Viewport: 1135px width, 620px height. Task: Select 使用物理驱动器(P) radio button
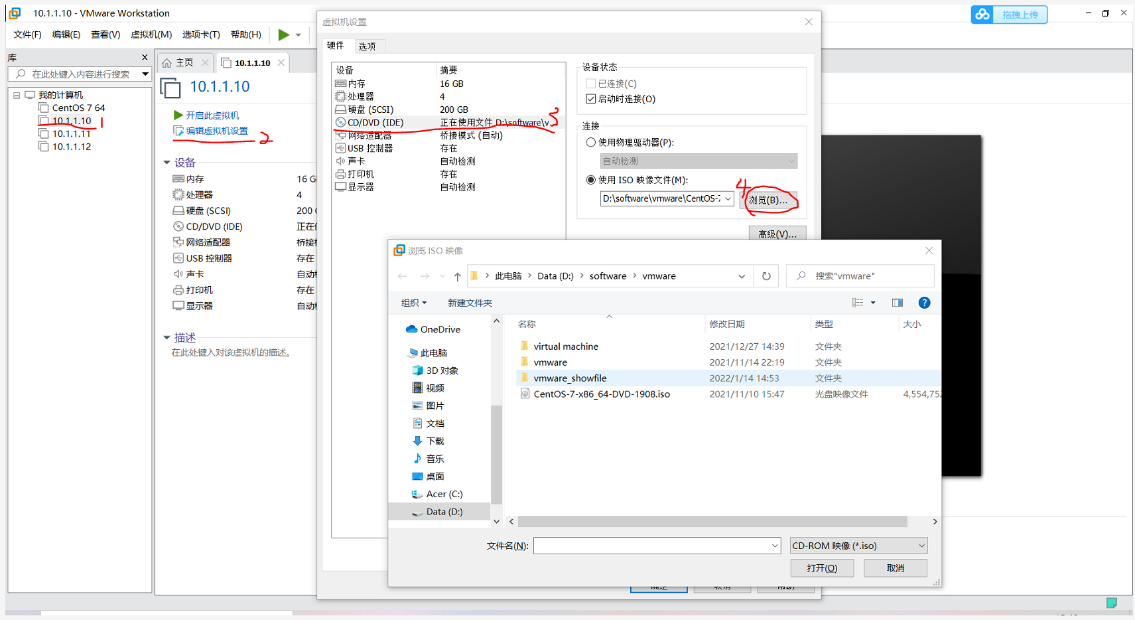pyautogui.click(x=591, y=142)
